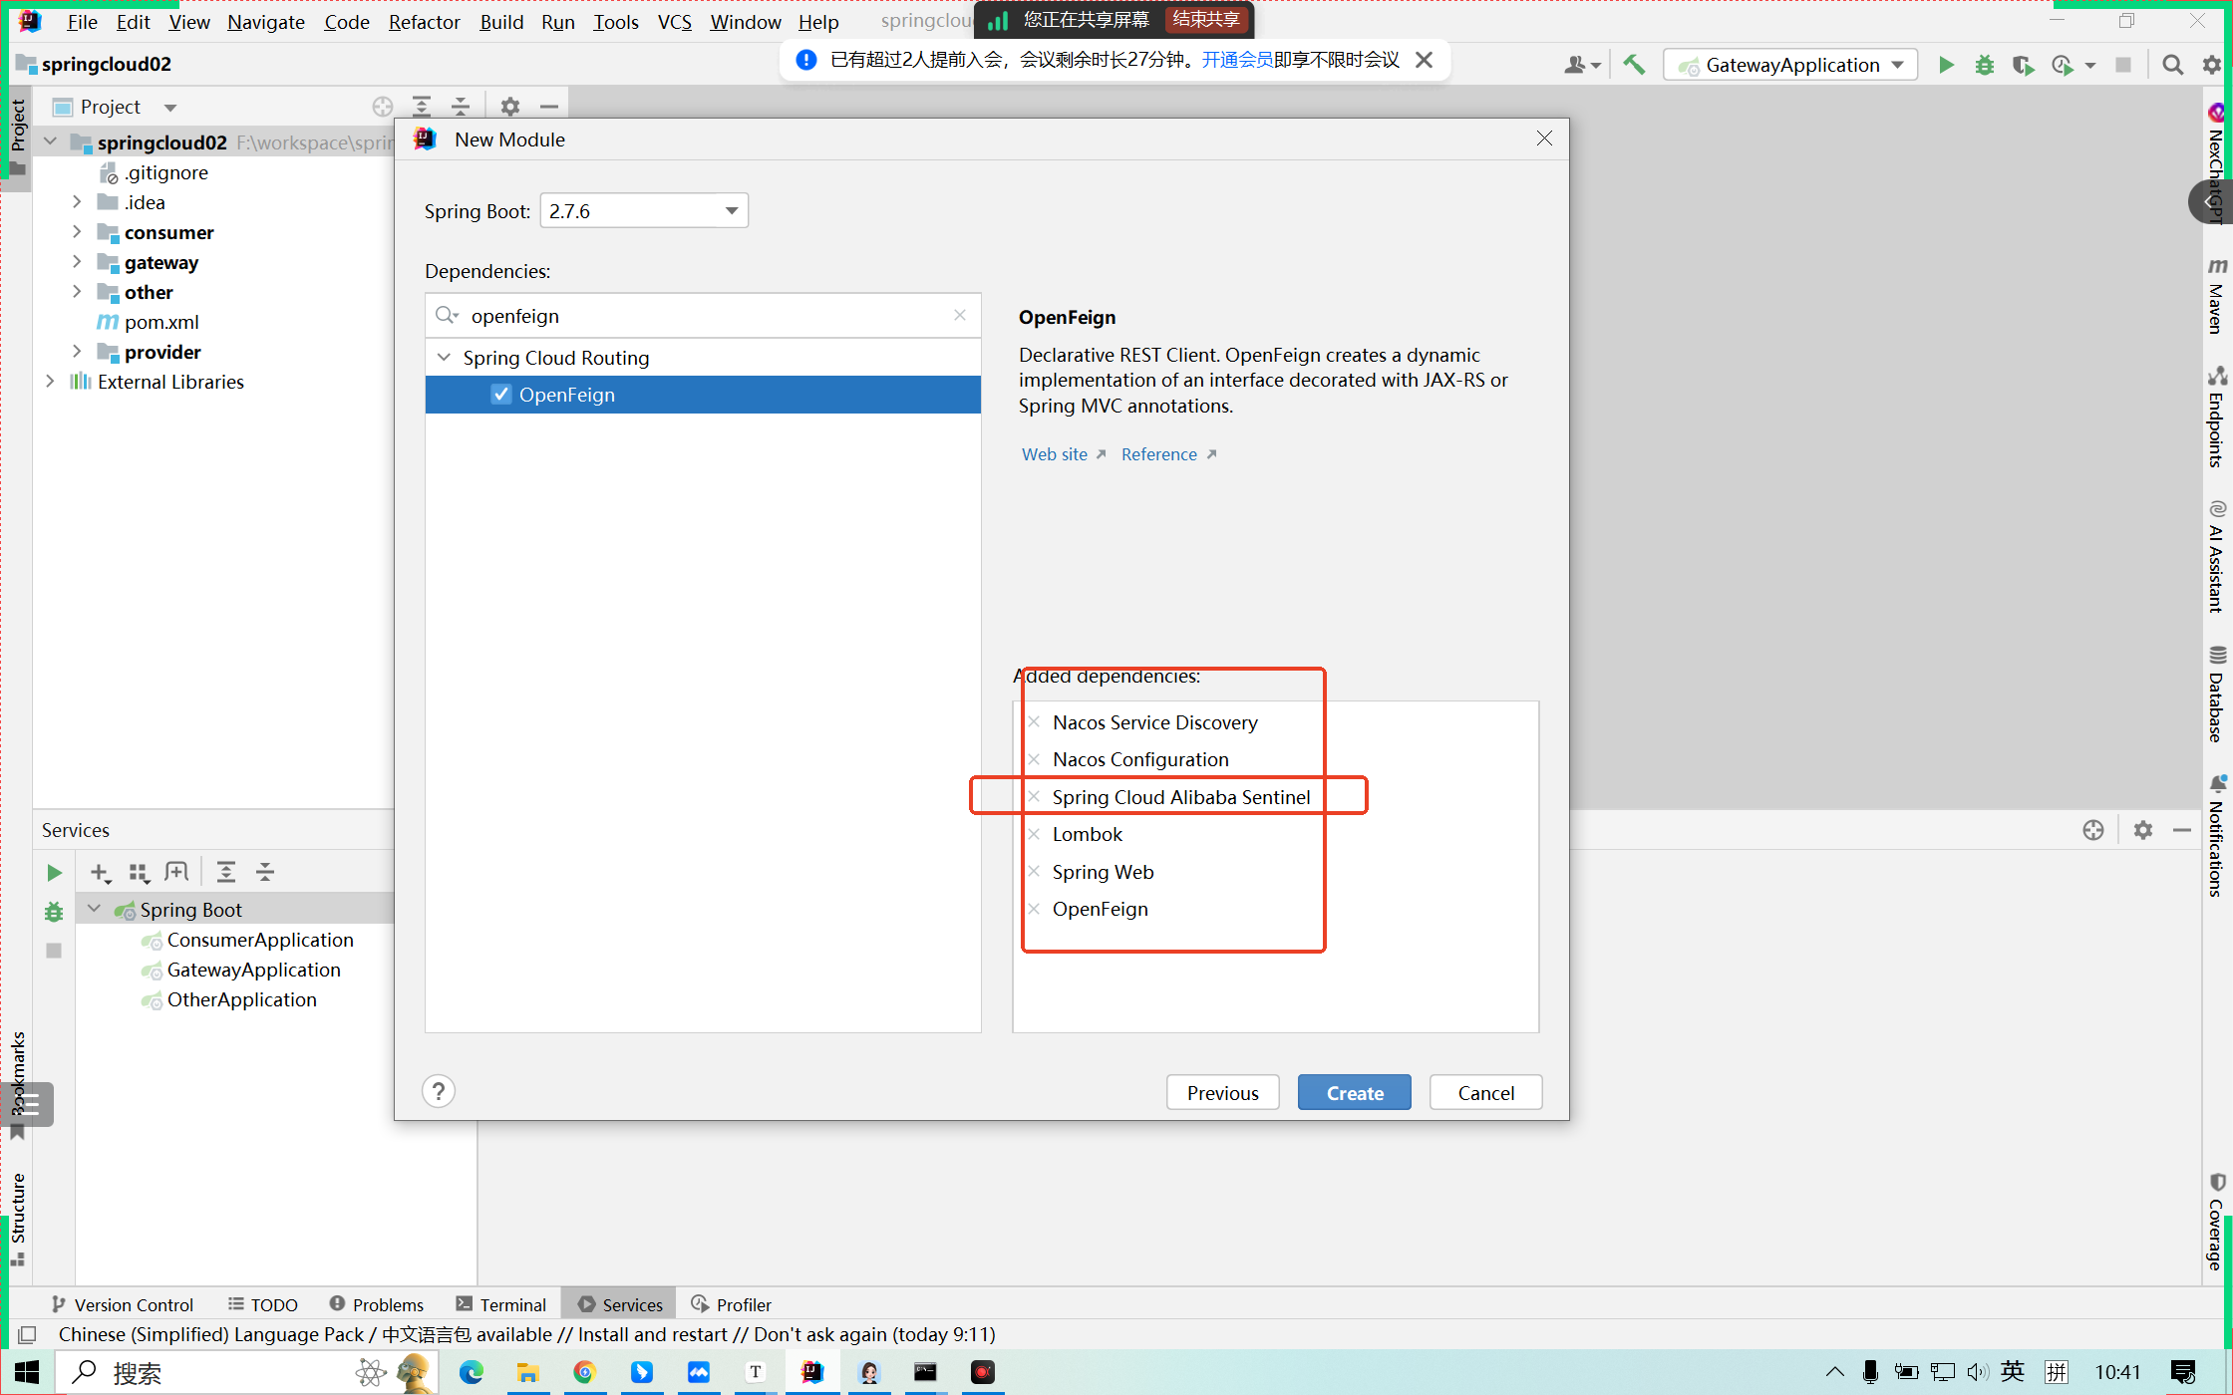Expand all icon in Project panel header
Image resolution: width=2233 pixels, height=1395 pixels.
pos(422,107)
